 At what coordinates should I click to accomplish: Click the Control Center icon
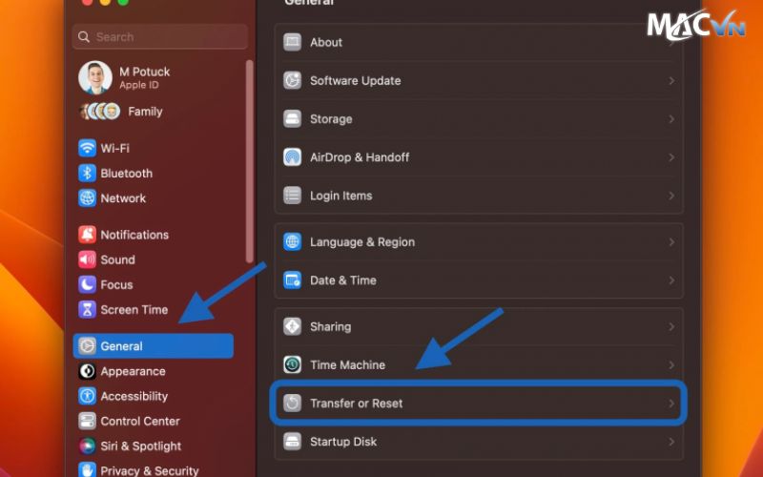[x=87, y=421]
